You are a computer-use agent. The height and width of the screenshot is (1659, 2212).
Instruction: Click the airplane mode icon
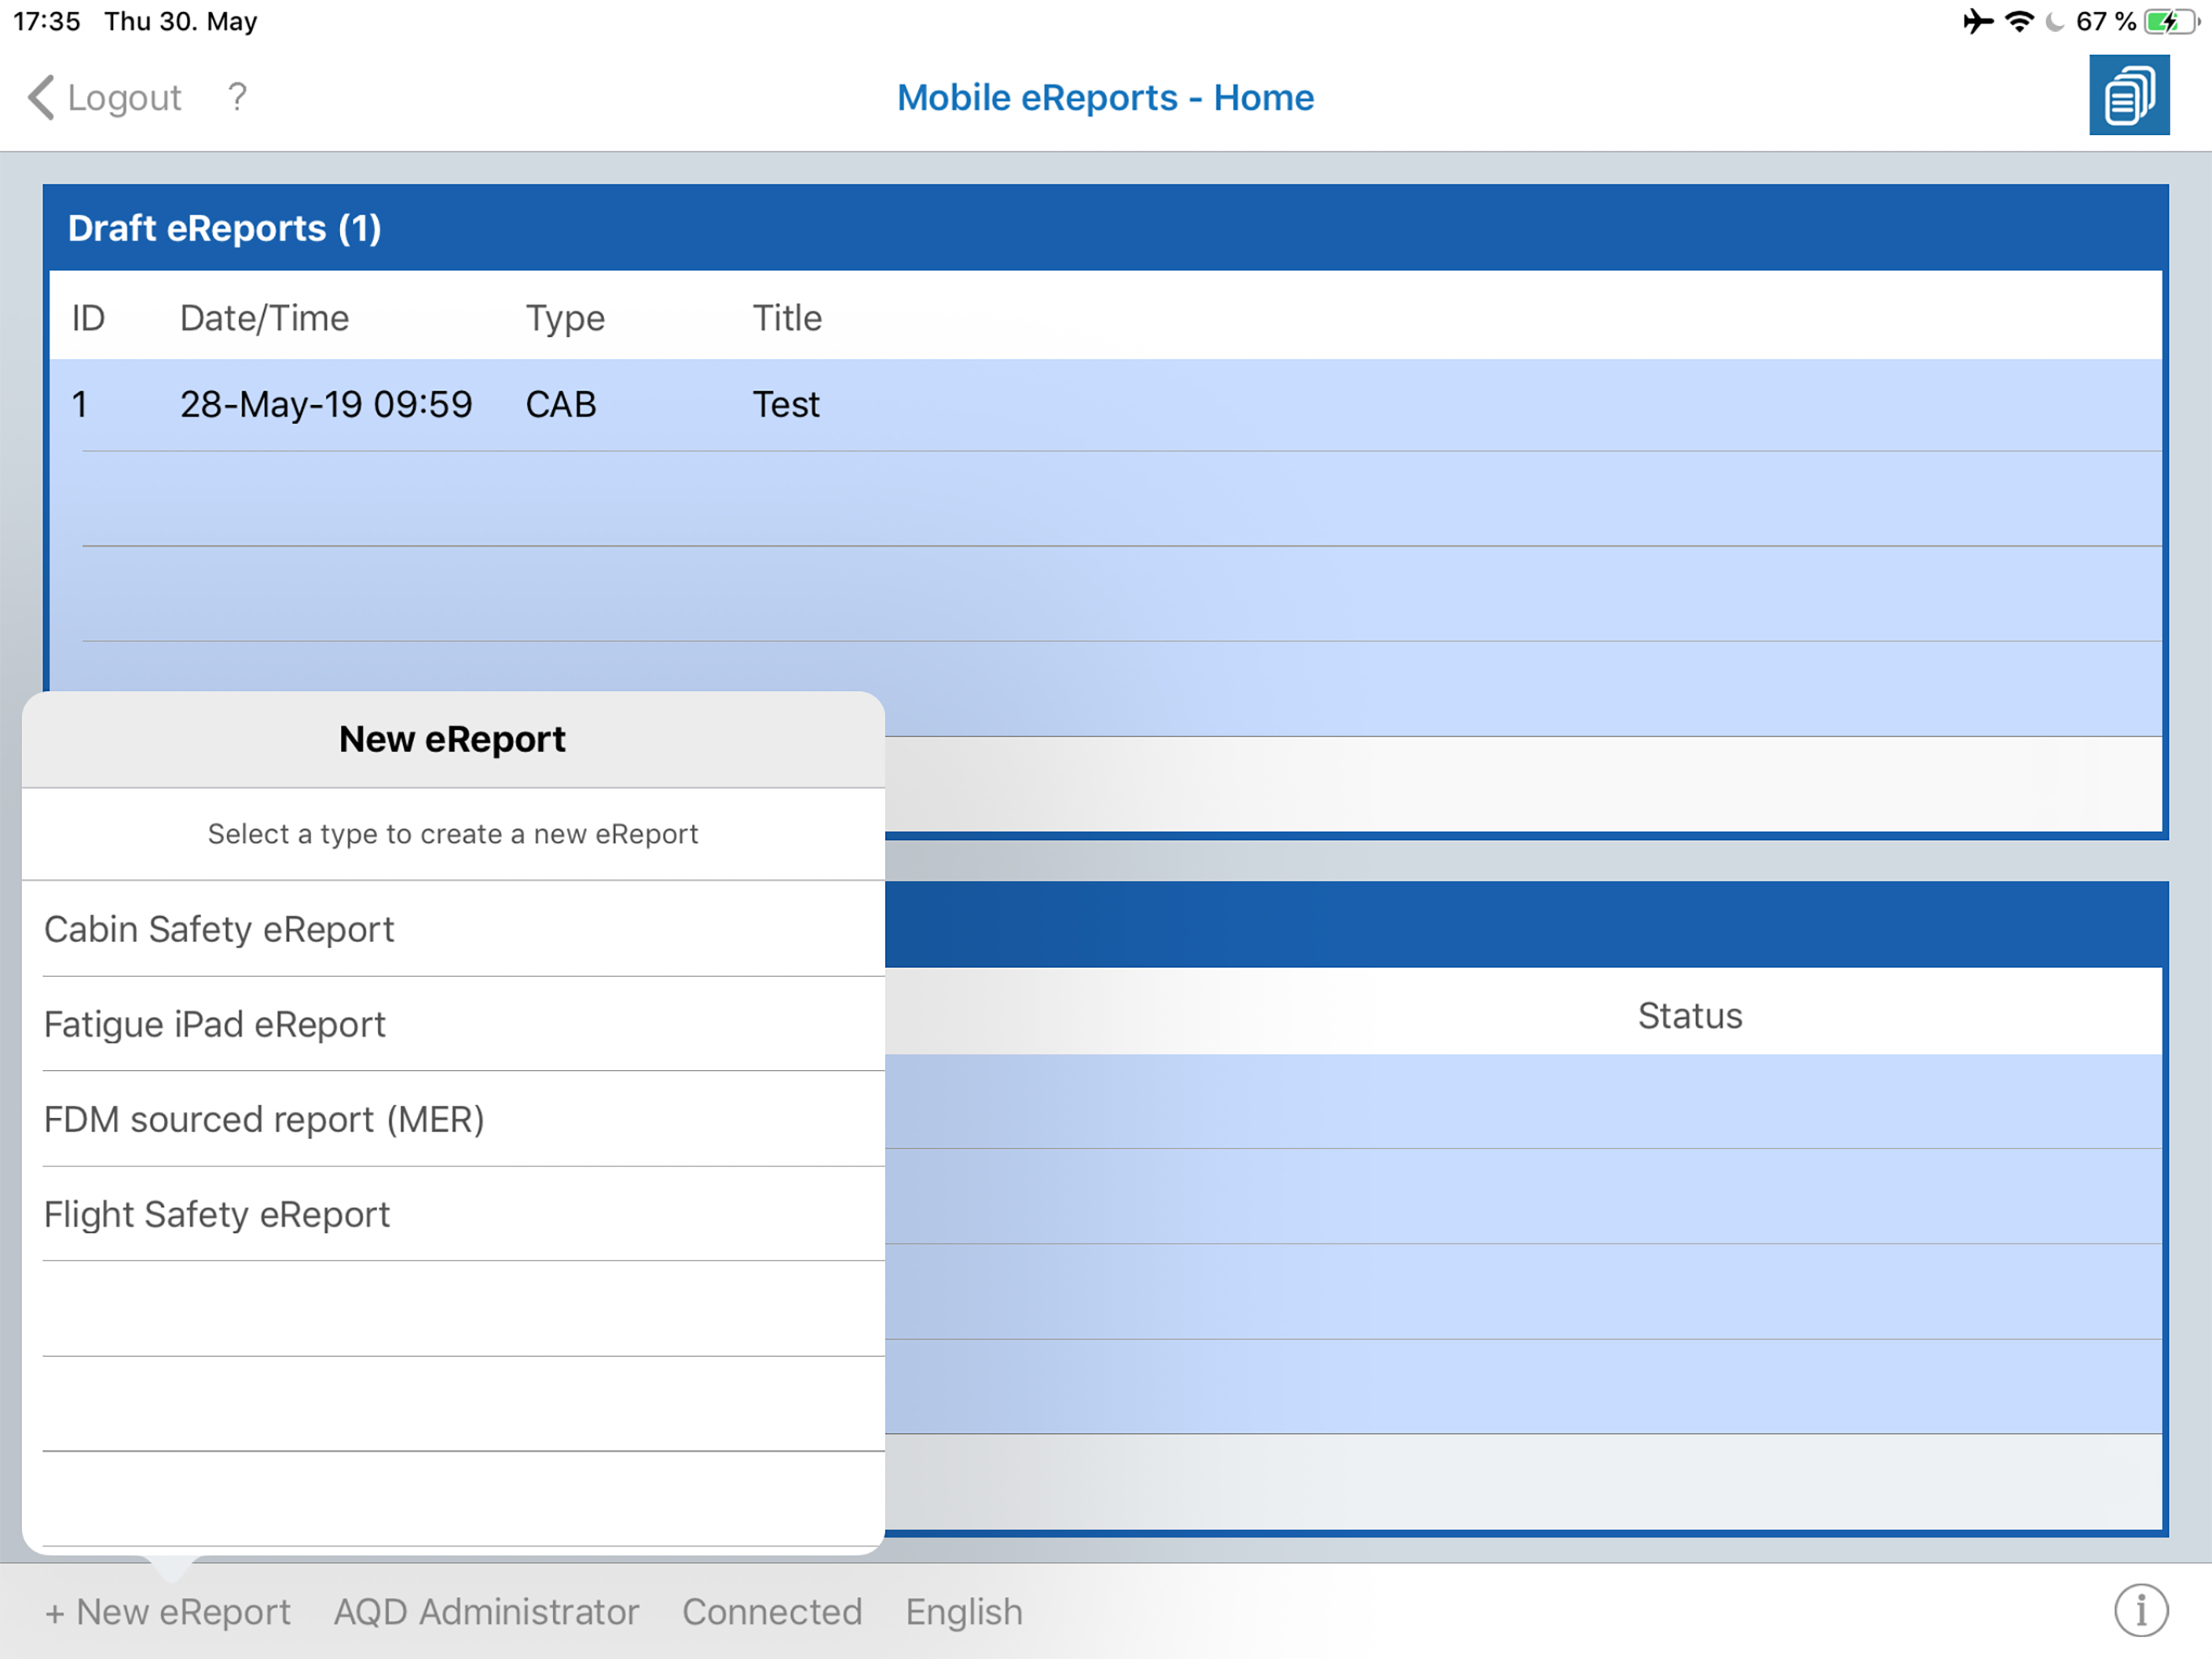point(1977,21)
